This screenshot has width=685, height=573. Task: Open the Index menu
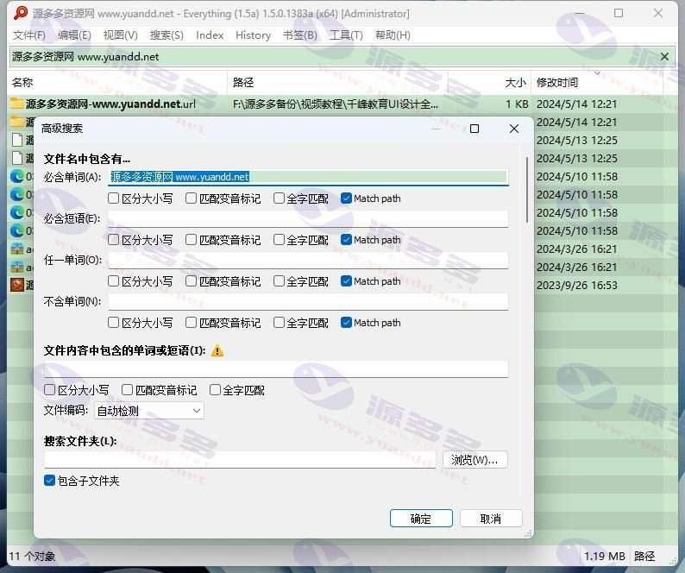tap(210, 35)
